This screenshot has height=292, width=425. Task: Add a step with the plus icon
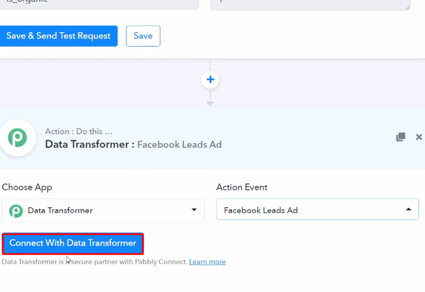pos(210,79)
